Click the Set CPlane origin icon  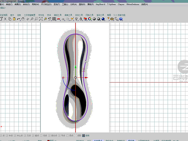(x=63, y=19)
